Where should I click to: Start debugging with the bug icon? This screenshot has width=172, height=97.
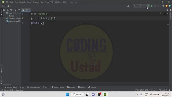tap(152, 6)
